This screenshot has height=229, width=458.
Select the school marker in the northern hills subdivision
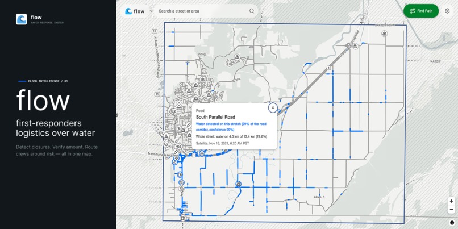238,57
